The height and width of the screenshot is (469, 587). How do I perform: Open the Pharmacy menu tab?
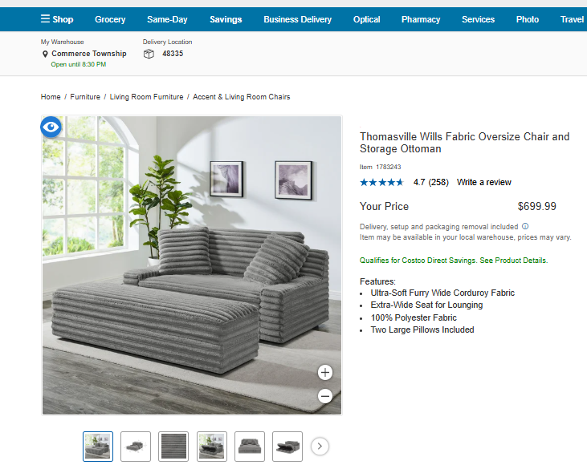tap(421, 19)
